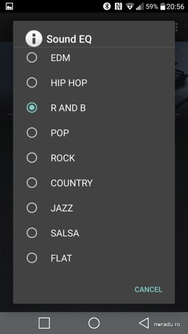Tap the image notification icon
188x334 pixels.
[x=9, y=6]
